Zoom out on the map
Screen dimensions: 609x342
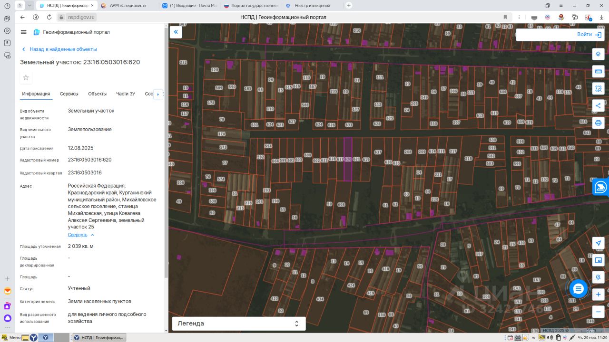tap(598, 312)
